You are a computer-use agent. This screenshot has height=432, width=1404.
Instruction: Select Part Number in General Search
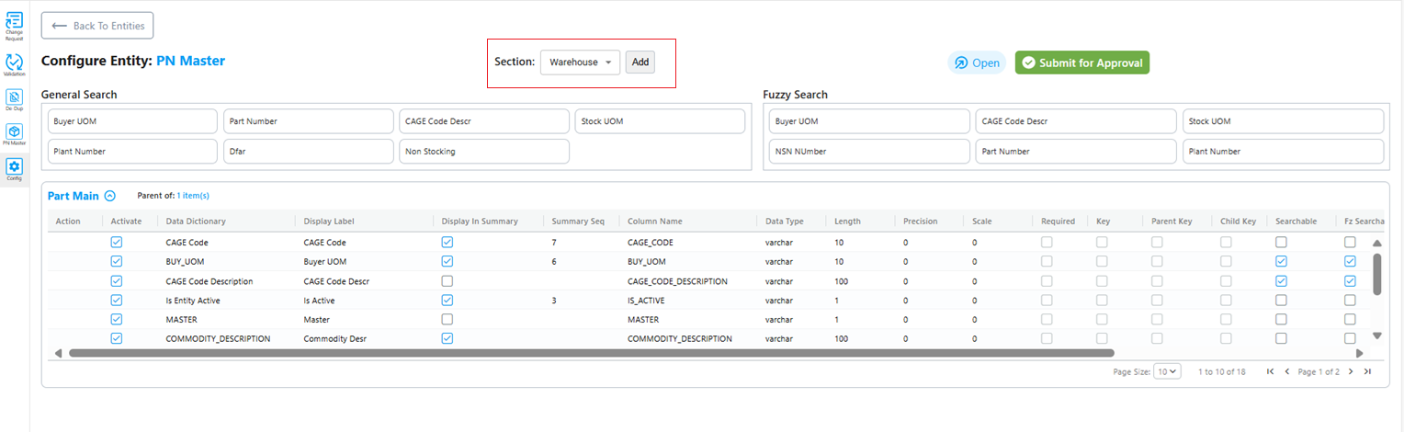tap(308, 121)
